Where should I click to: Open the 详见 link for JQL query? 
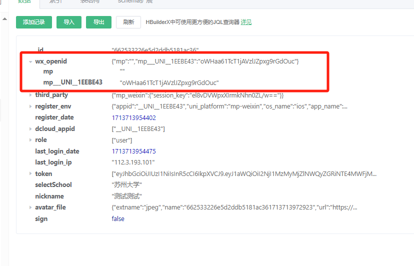[246, 22]
